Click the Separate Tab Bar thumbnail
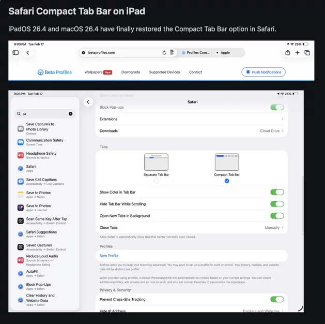This screenshot has width=325, height=324. coord(156,162)
